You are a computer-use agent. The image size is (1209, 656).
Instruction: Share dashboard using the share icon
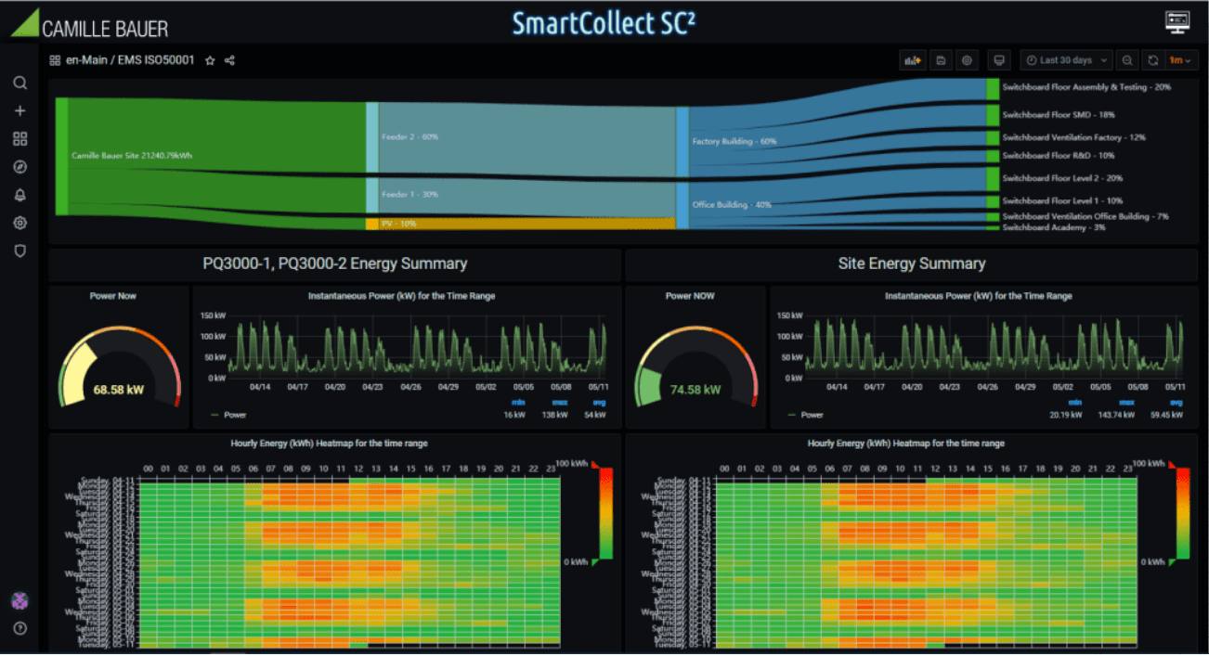click(229, 60)
